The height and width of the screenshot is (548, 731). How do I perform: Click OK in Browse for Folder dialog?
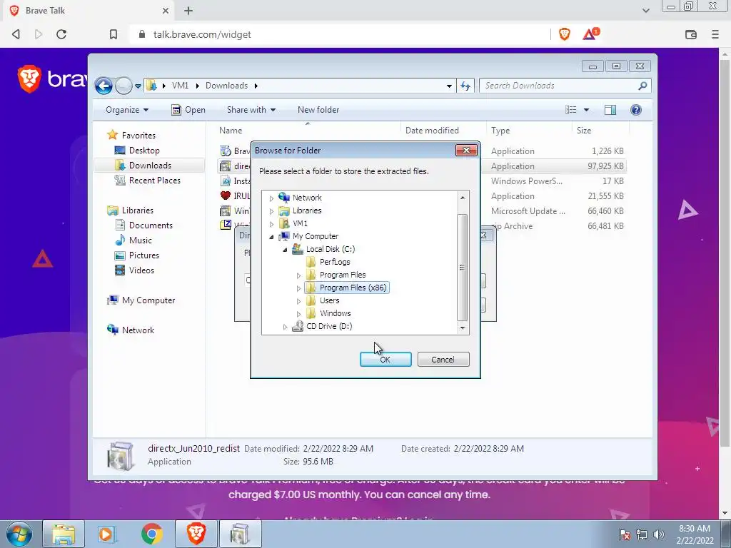coord(385,360)
